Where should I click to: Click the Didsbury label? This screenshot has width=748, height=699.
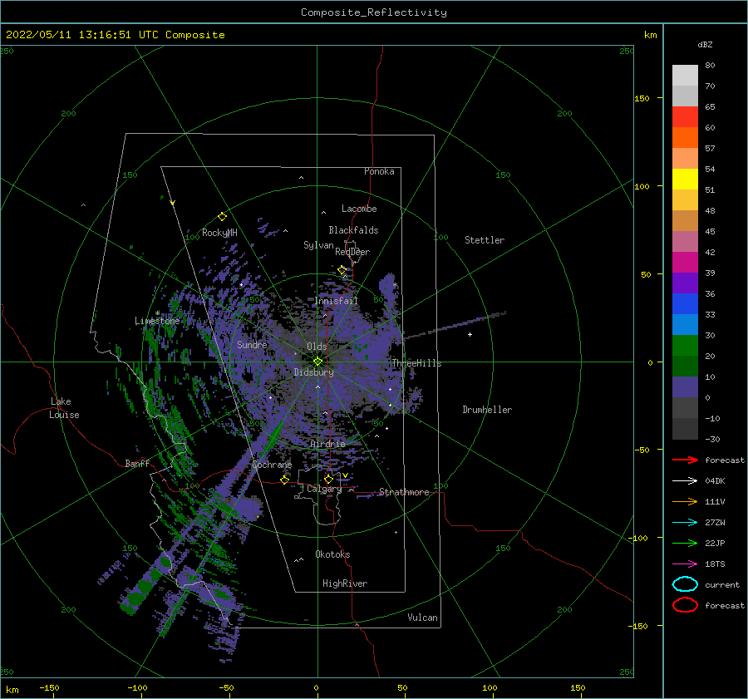313,372
